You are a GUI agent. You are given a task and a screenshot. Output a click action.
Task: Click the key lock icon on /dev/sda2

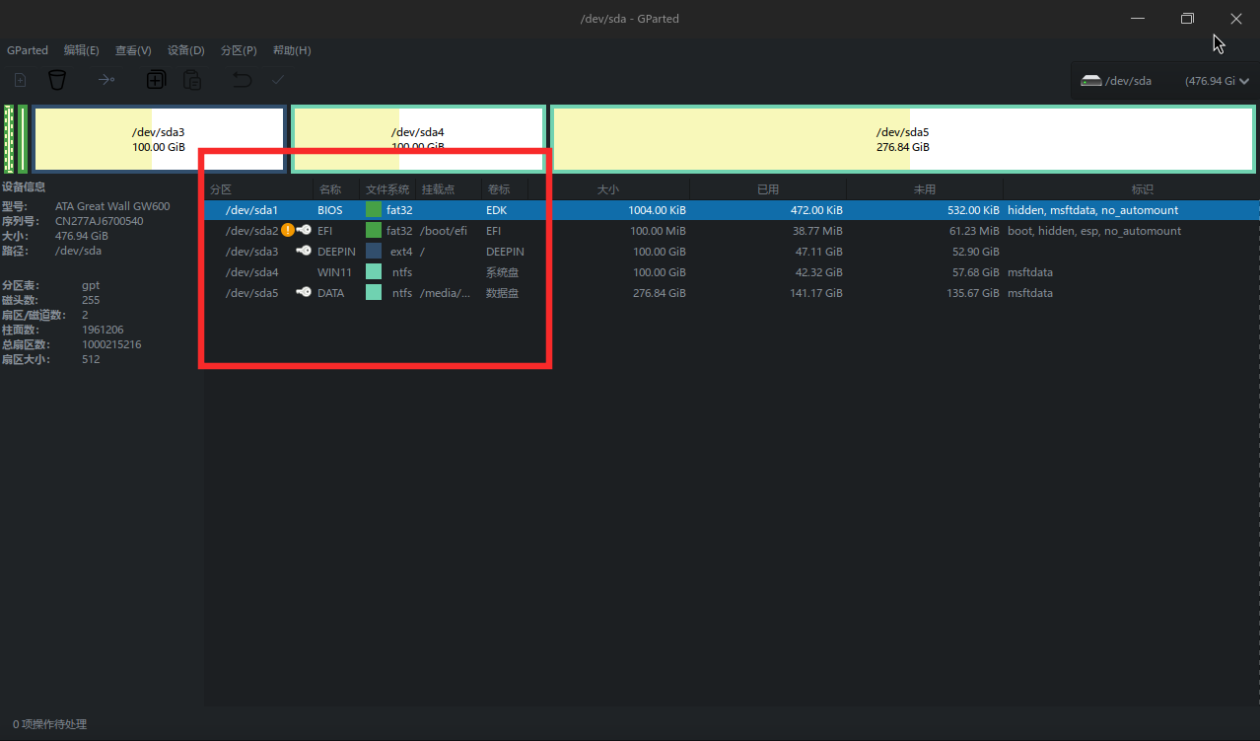pos(304,231)
